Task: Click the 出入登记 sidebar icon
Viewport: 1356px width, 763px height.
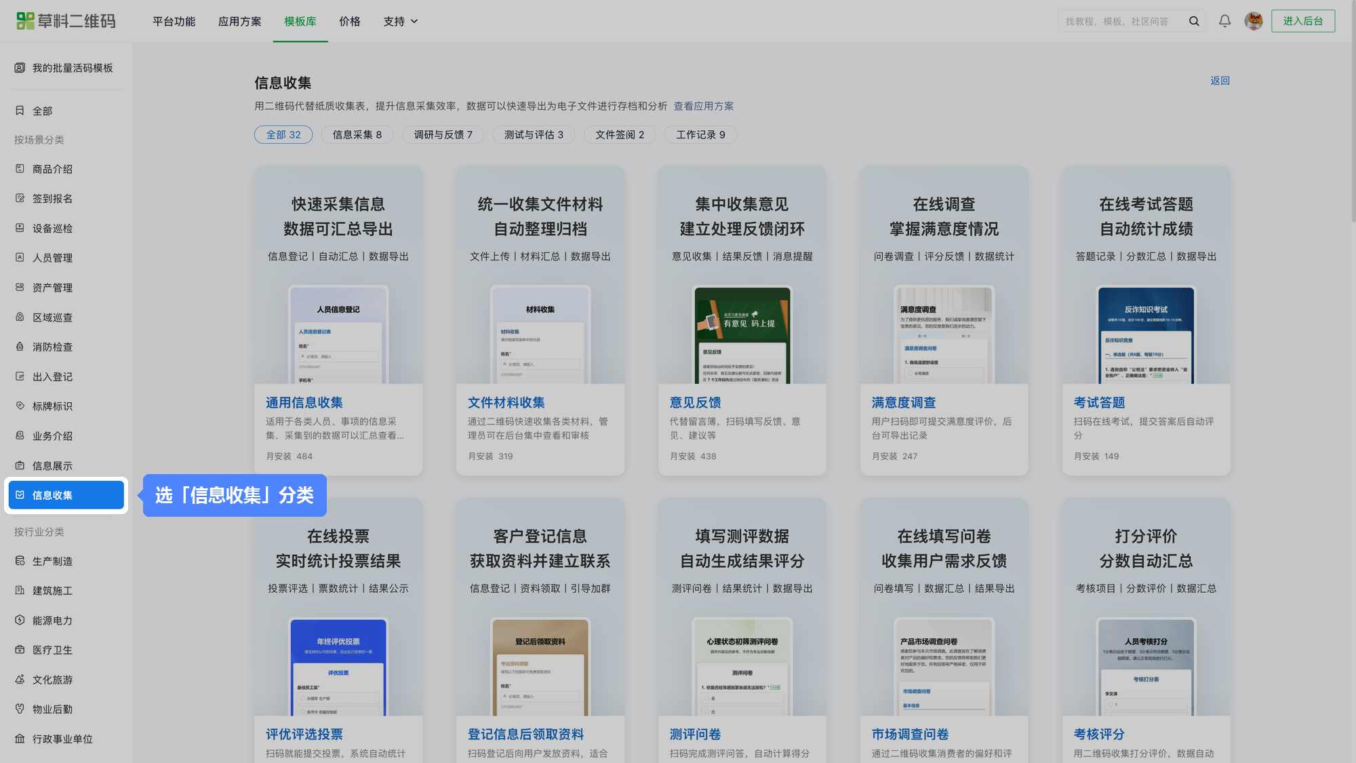Action: [20, 376]
